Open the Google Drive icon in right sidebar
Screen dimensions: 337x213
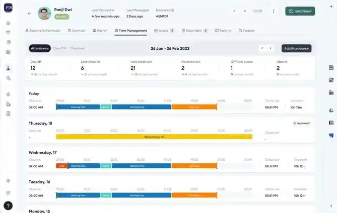tap(331, 110)
